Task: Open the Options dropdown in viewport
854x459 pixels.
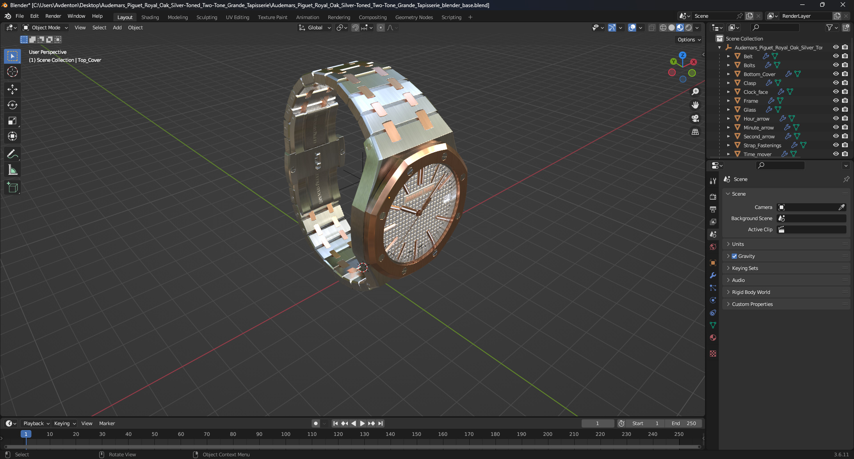Action: [x=689, y=40]
